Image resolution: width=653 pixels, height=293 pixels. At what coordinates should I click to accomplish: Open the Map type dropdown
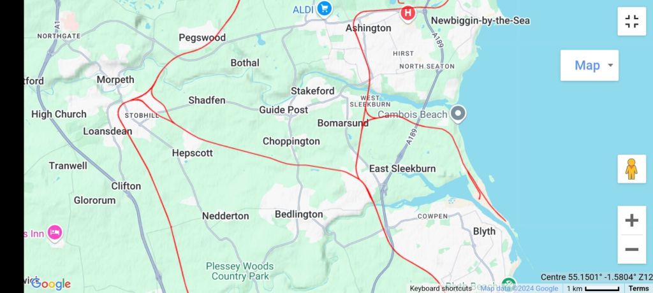589,66
